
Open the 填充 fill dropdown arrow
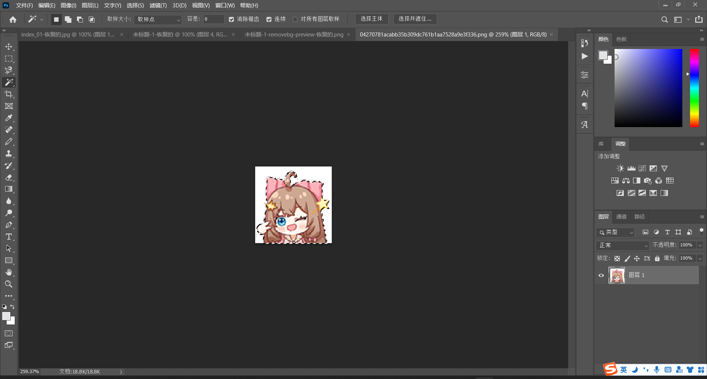tap(700, 259)
